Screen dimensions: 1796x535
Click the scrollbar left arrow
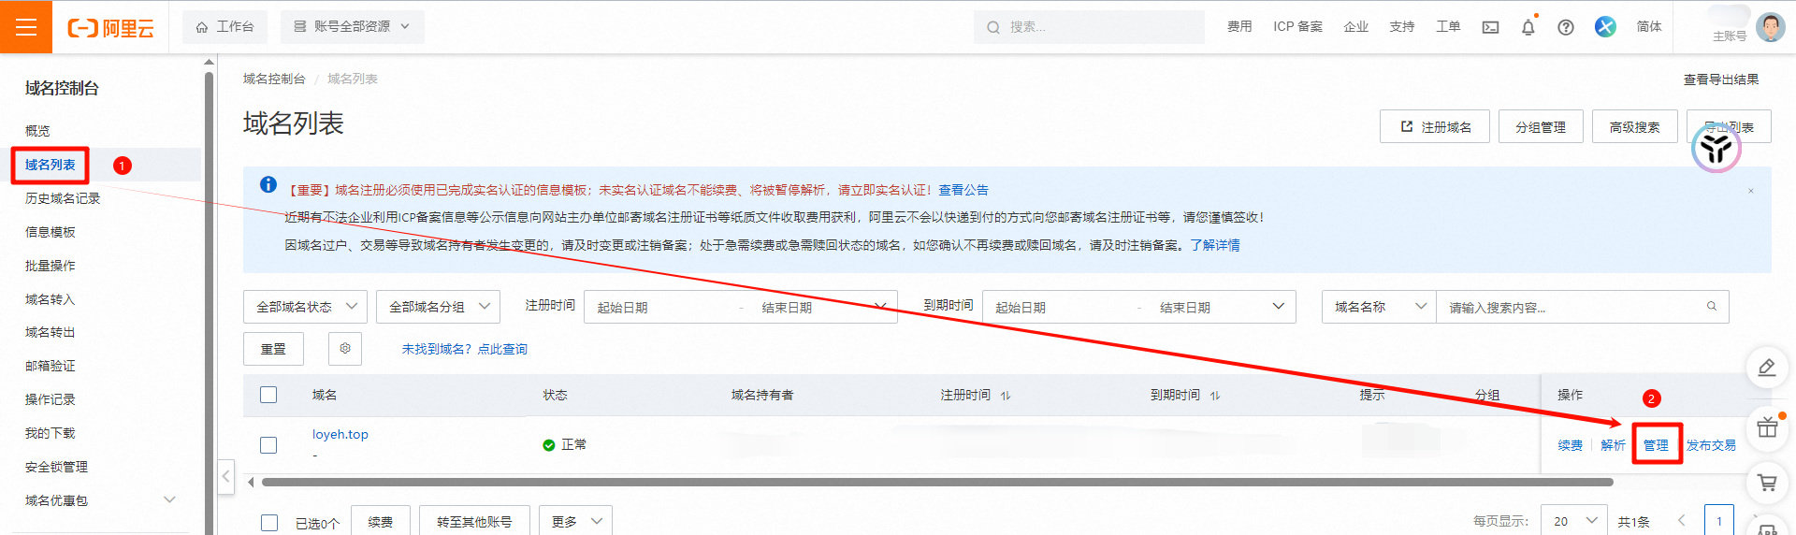251,483
